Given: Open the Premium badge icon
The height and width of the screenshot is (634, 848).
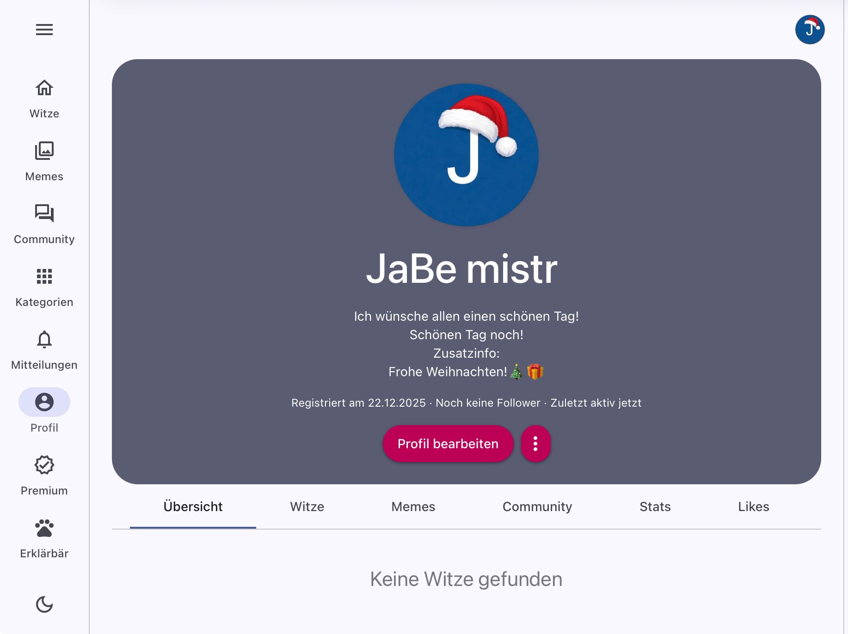Looking at the screenshot, I should pos(44,465).
